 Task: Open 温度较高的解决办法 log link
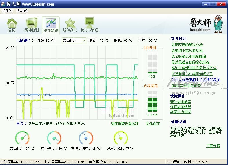pos(187,45)
